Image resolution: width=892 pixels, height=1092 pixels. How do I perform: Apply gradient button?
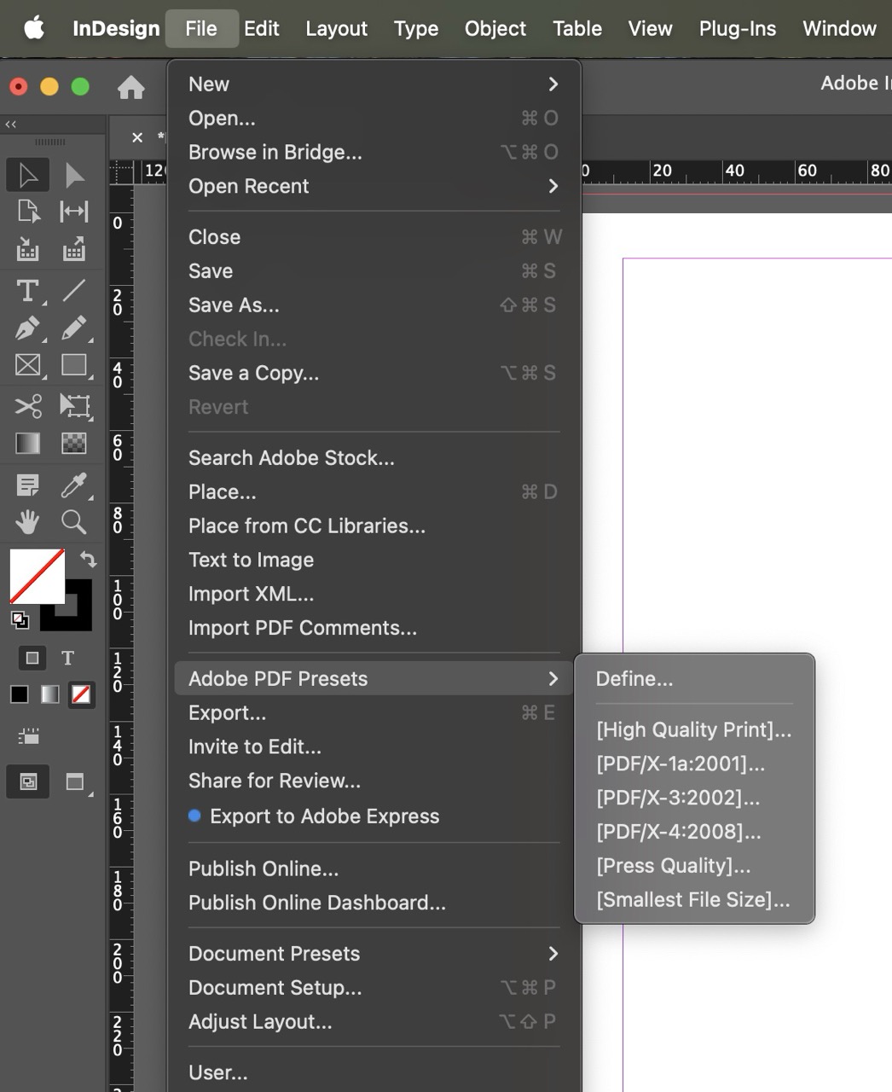click(50, 694)
